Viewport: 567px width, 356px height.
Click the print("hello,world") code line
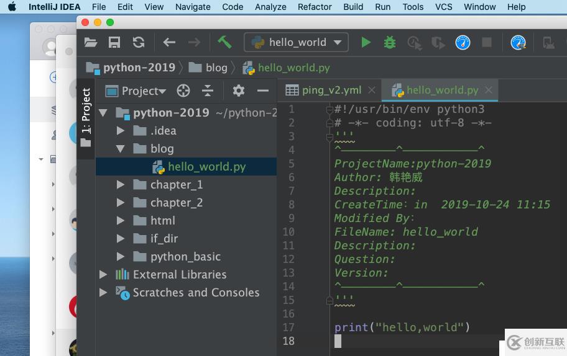pos(402,327)
